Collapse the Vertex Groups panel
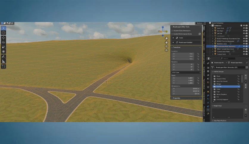 [x=213, y=71]
